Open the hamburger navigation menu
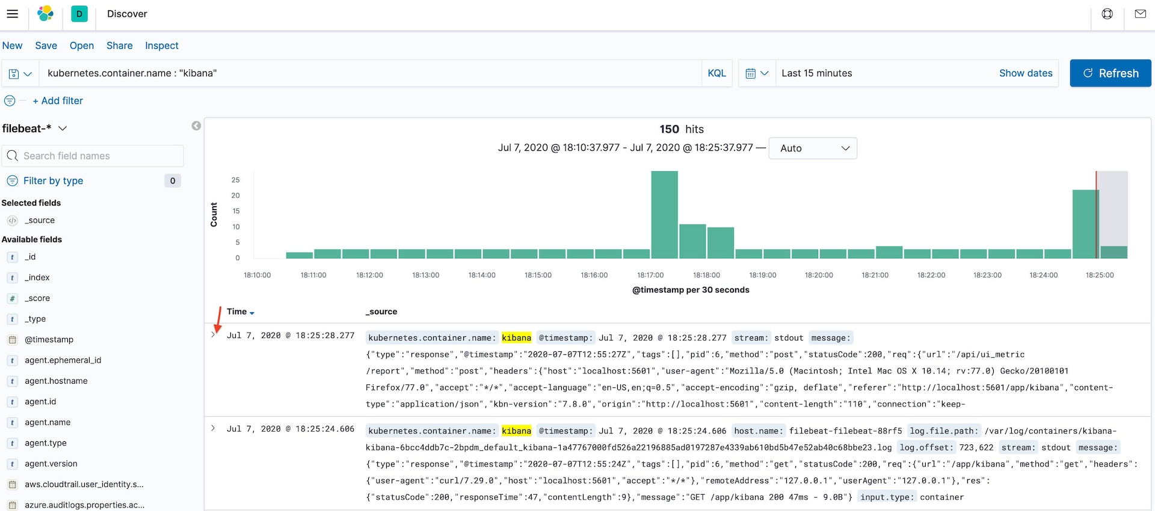This screenshot has width=1155, height=511. click(12, 14)
